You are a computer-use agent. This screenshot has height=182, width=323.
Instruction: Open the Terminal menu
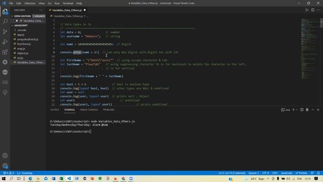click(x=68, y=4)
